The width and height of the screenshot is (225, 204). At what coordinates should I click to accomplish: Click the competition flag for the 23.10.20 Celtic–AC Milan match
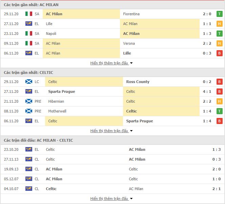(x=29, y=149)
